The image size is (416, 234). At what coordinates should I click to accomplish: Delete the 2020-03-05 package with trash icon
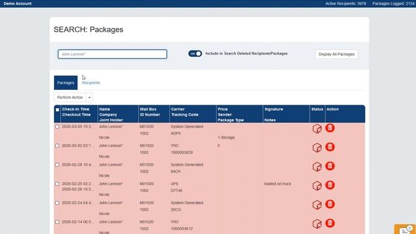pyautogui.click(x=330, y=128)
